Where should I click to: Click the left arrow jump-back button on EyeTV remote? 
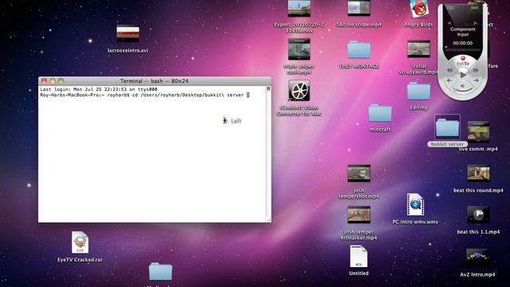click(x=449, y=80)
